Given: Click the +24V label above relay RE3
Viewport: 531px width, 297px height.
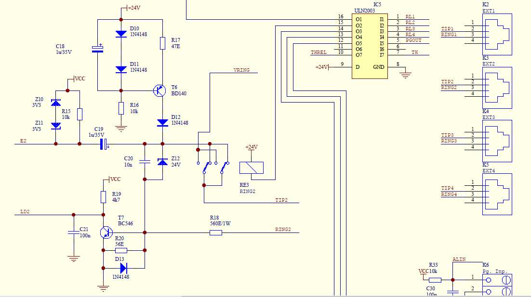Looking at the screenshot, I should (x=251, y=147).
